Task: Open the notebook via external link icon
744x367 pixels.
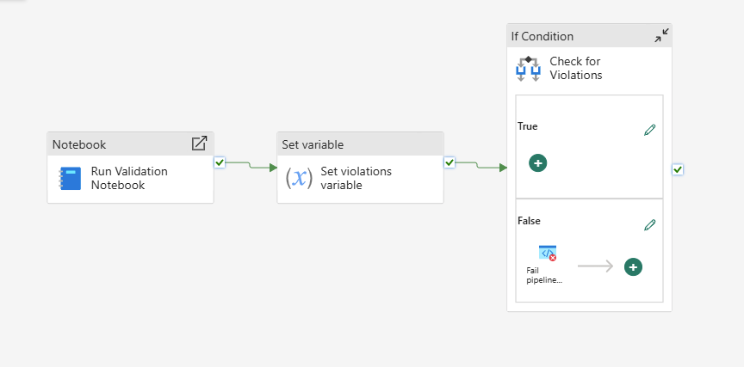Action: 199,144
